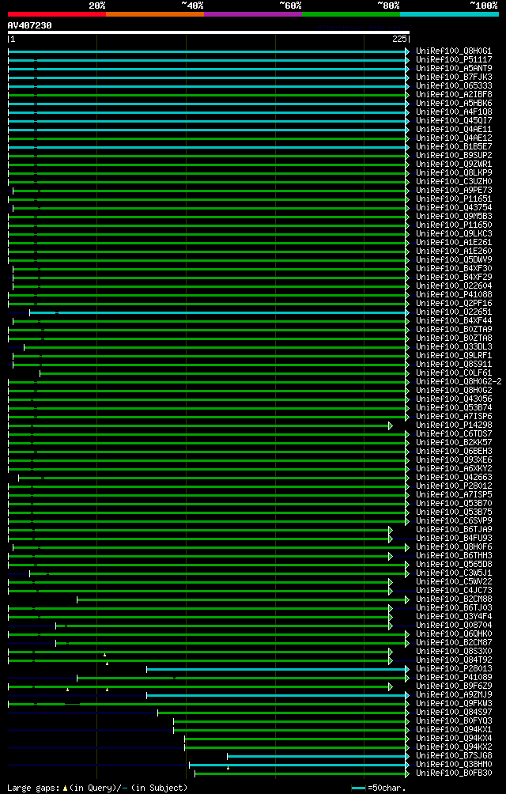Click the arrowhead ending the UniRef100_B6TJA9 alignment
The width and height of the screenshot is (506, 794).
coord(390,530)
